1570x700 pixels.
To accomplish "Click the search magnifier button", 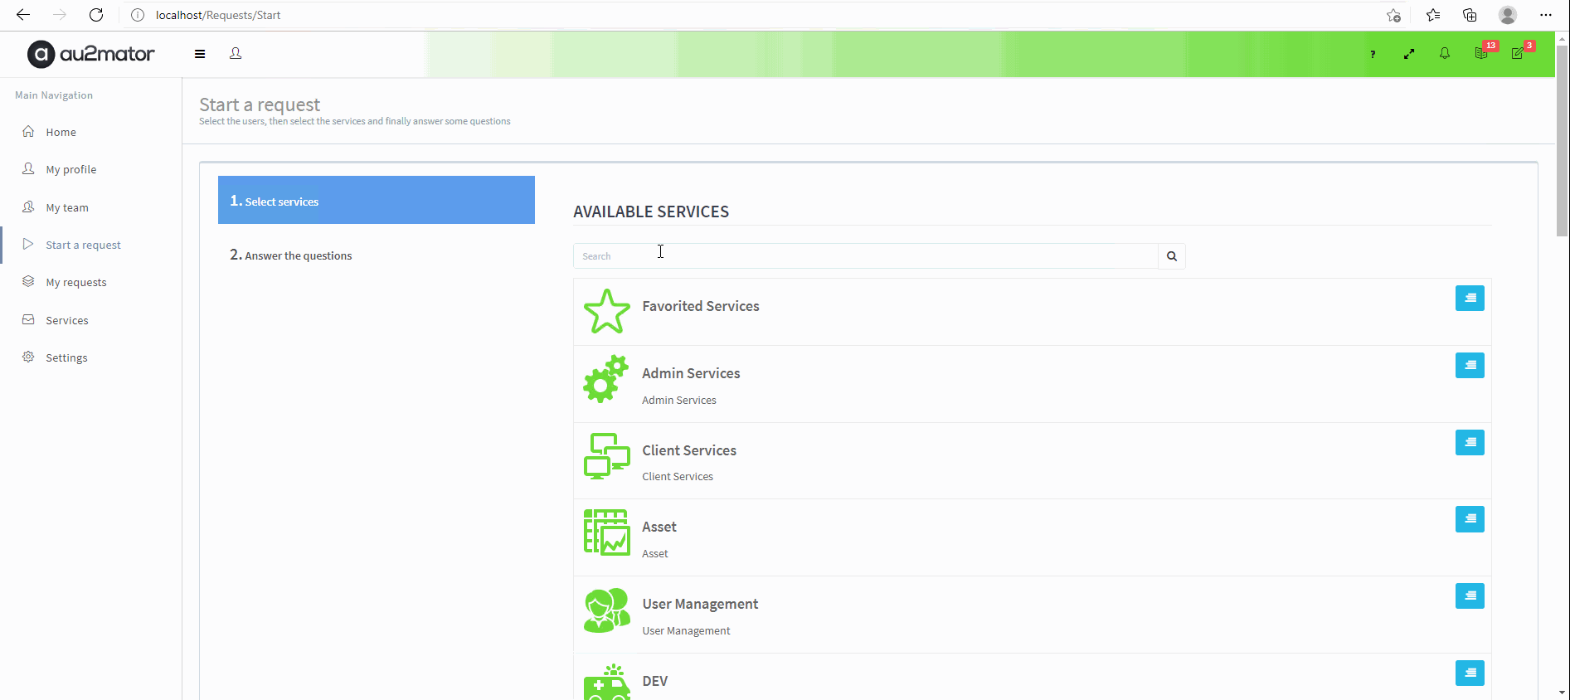I will [1171, 256].
